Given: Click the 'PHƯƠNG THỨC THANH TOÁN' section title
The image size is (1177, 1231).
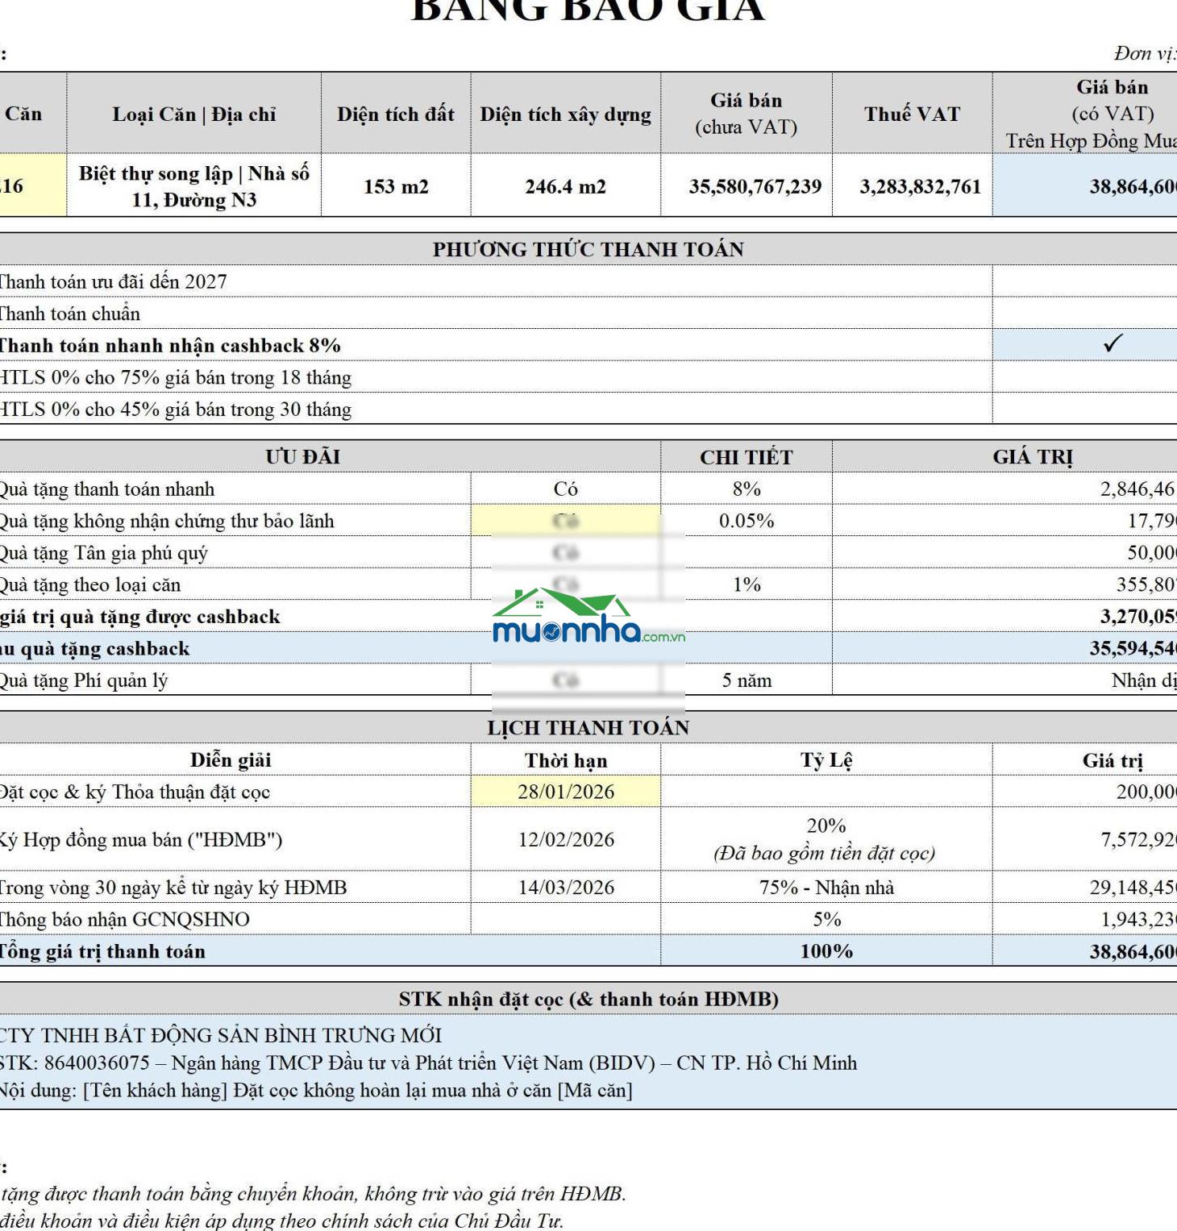Looking at the screenshot, I should coord(588,249).
